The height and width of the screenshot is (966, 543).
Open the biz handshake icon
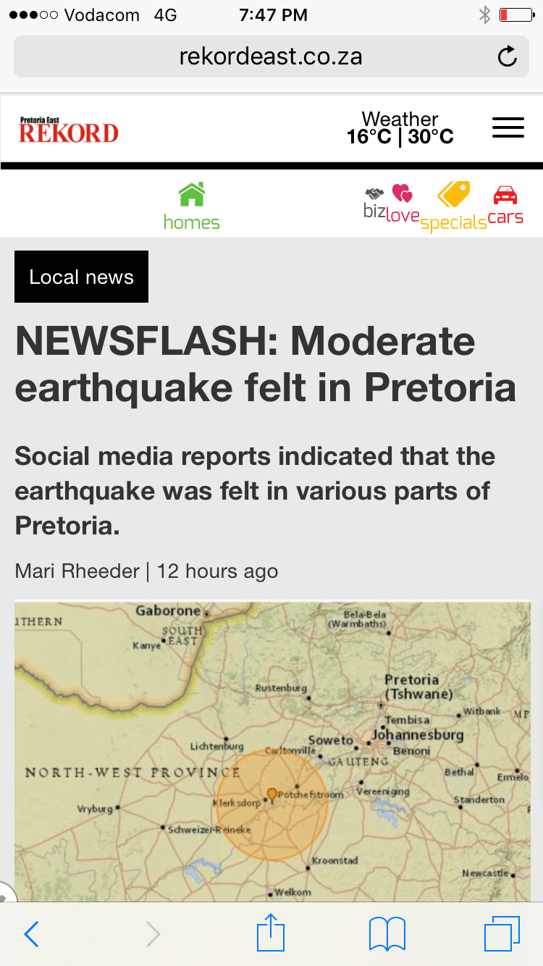pyautogui.click(x=374, y=194)
